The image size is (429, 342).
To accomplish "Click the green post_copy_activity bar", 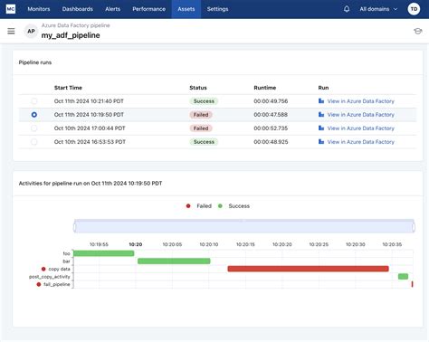I will pos(403,276).
